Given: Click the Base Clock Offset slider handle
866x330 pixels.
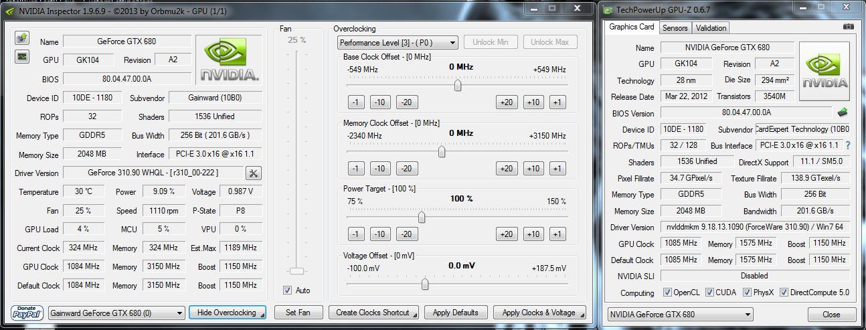Looking at the screenshot, I should tap(458, 85).
